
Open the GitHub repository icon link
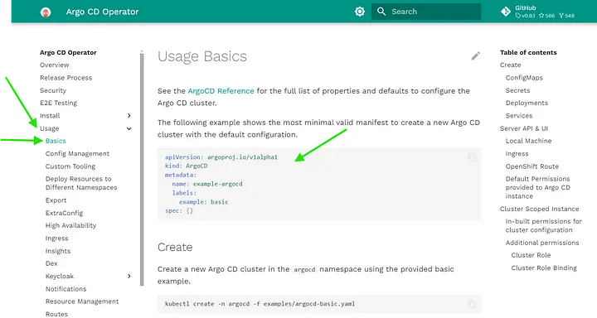coord(506,12)
